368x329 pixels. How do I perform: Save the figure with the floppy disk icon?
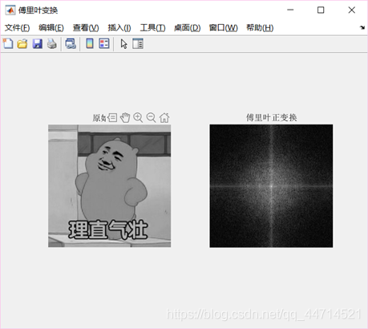[38, 43]
